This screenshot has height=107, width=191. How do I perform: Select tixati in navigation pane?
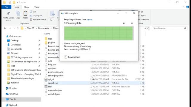click(x=13, y=66)
